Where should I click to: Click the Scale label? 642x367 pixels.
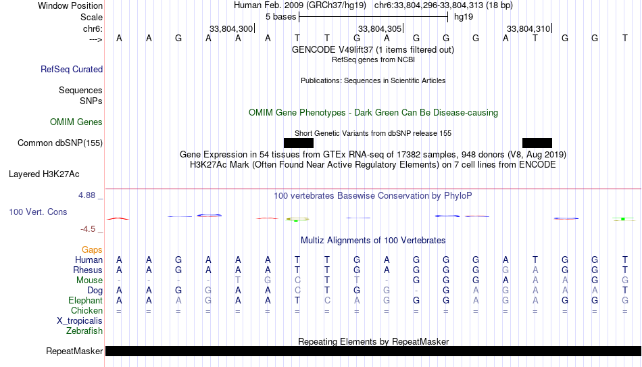coord(92,17)
